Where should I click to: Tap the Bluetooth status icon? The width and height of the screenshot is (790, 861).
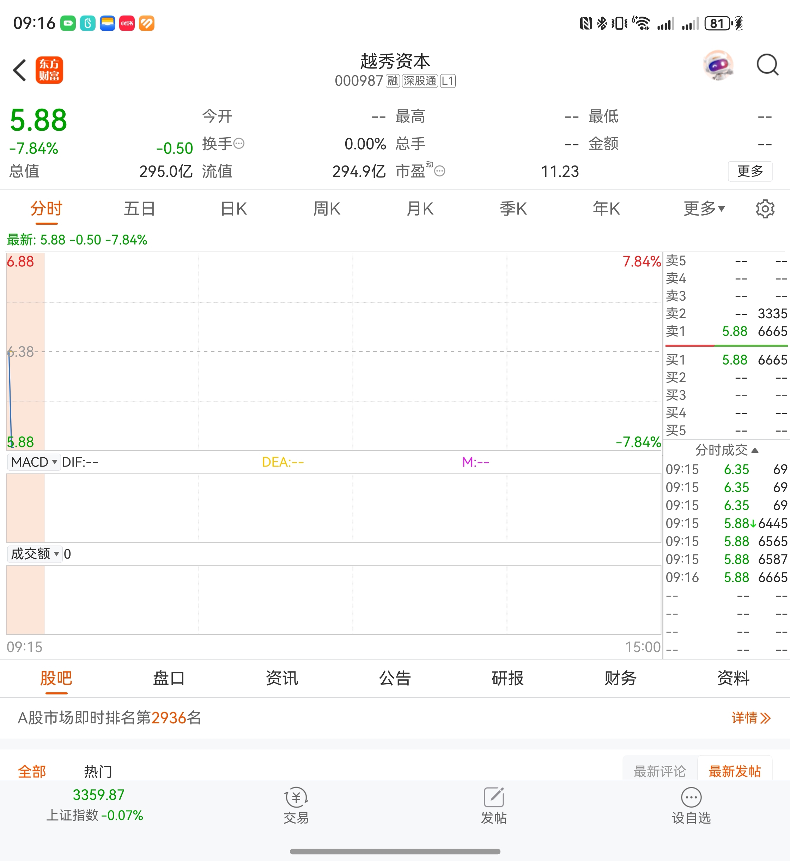(x=601, y=23)
